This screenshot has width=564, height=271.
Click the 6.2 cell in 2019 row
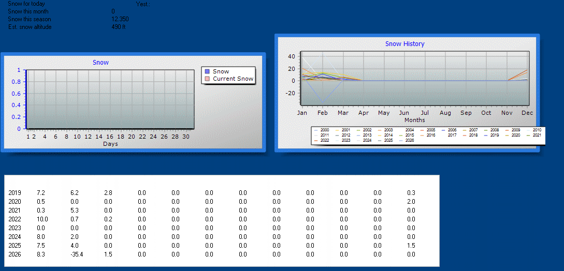75,193
